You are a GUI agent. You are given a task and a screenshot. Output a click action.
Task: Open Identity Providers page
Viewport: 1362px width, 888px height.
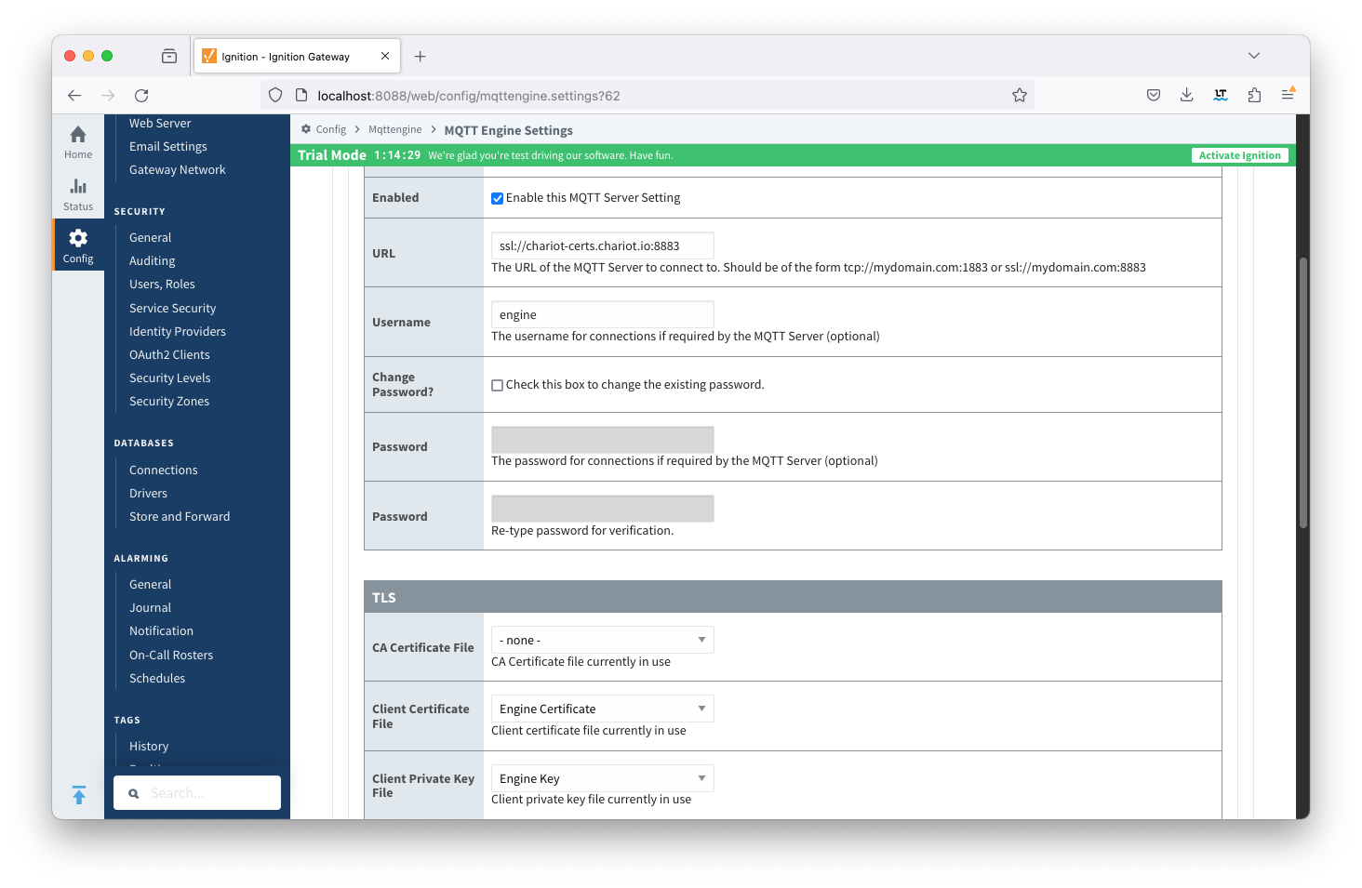[x=178, y=331]
